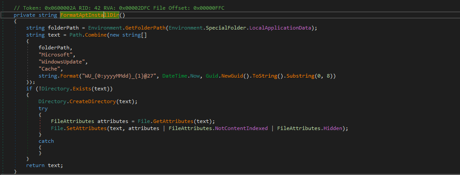Click the NotContentIndexed enum member
The width and height of the screenshot is (460, 175).
[x=241, y=128]
